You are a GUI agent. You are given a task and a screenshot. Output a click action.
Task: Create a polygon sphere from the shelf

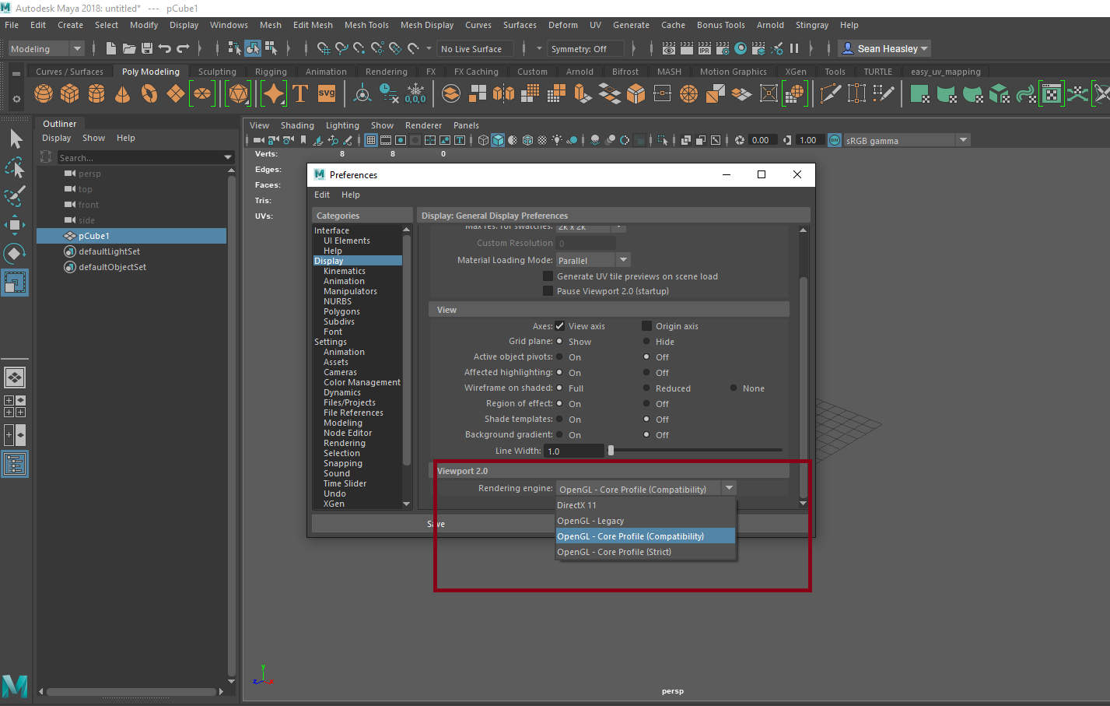[44, 94]
